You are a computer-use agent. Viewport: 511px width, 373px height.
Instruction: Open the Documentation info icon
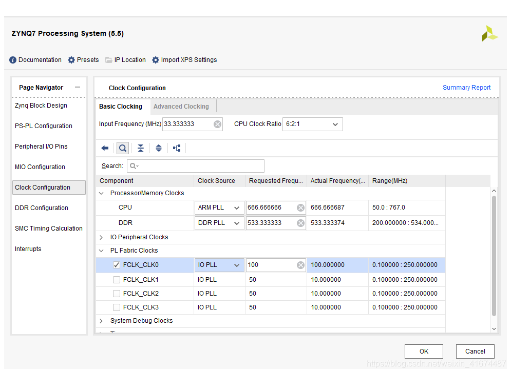13,60
